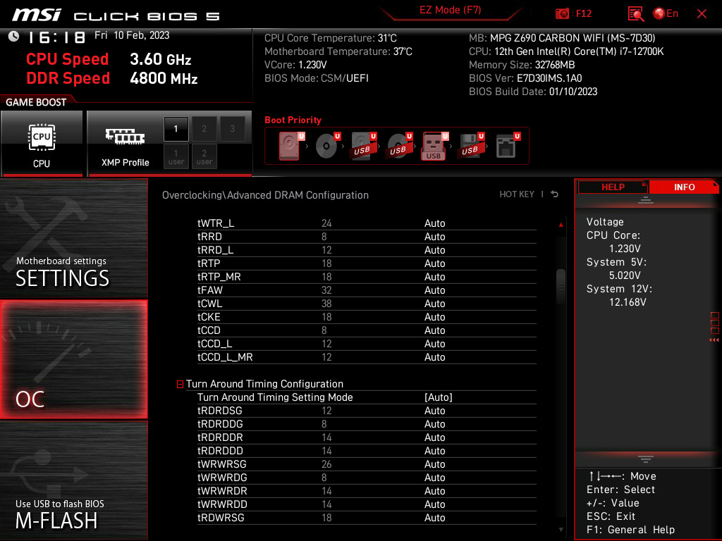Switch to the INFO tab

point(684,187)
